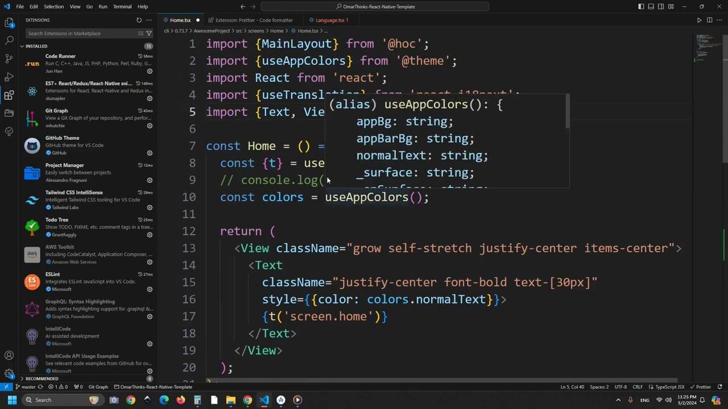Open Prettier status bar item
This screenshot has height=409, width=728.
pyautogui.click(x=700, y=387)
